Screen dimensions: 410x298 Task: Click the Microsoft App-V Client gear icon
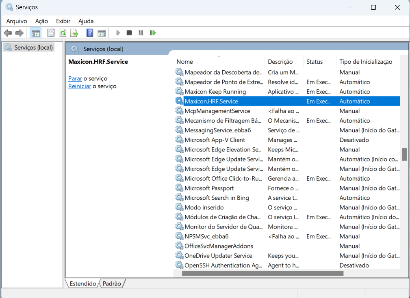click(x=179, y=140)
